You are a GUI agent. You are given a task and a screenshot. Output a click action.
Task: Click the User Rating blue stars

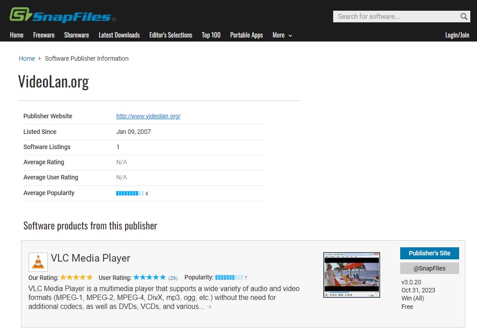click(150, 277)
